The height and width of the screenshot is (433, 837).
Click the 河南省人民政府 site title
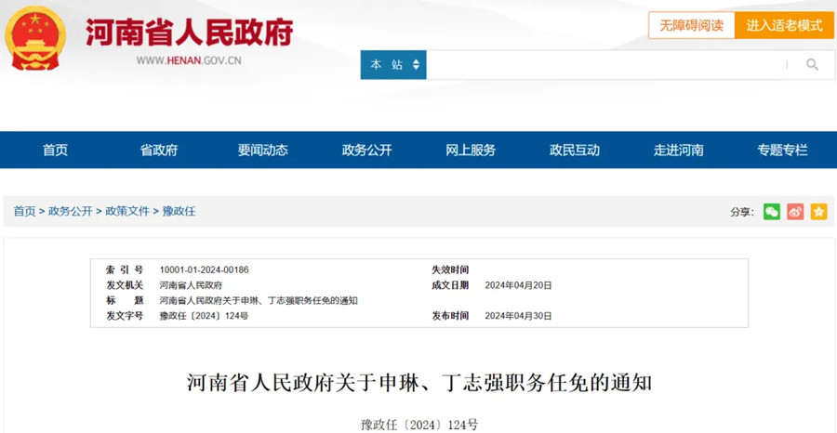click(190, 32)
